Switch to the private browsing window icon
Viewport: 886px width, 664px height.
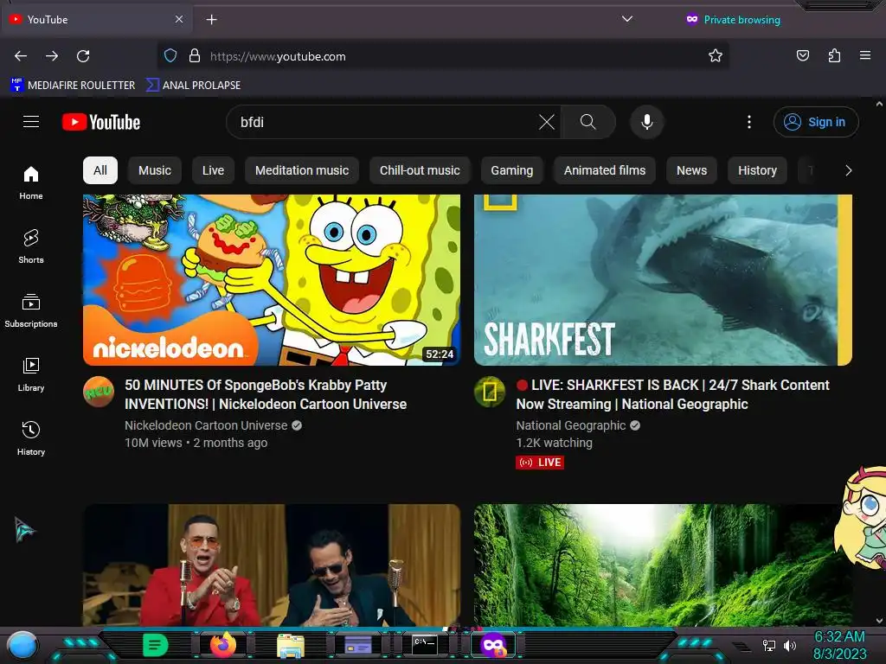click(493, 645)
